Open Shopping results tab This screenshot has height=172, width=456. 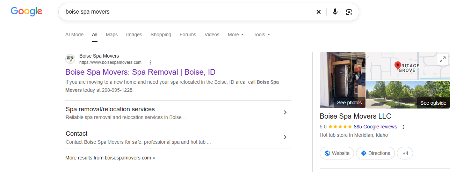tap(161, 35)
